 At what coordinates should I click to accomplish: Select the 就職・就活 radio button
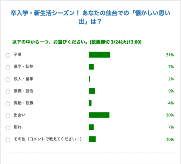point(8,91)
